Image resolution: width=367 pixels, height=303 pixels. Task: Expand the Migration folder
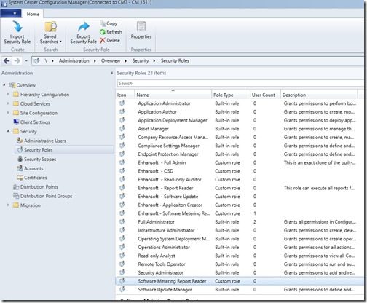(x=8, y=205)
